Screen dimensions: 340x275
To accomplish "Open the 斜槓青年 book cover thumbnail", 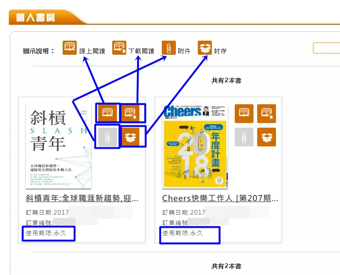I will click(x=56, y=146).
